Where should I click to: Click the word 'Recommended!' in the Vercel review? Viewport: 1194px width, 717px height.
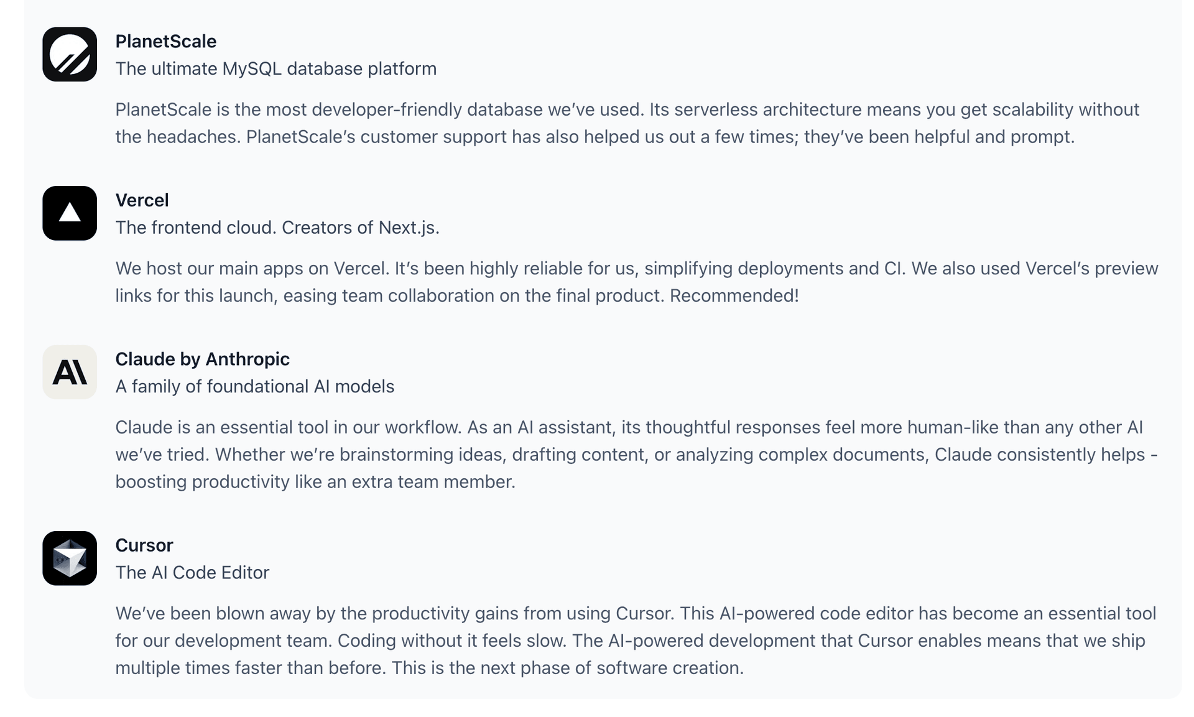tap(734, 295)
